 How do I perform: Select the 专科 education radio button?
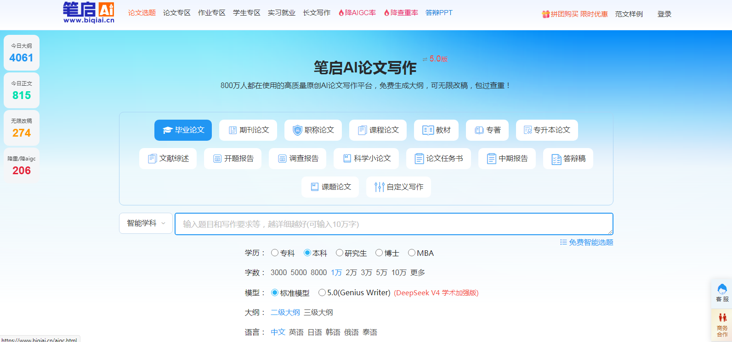click(x=275, y=253)
